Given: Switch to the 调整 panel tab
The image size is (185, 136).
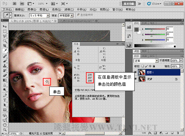Looking at the screenshot, I should pos(137,51).
